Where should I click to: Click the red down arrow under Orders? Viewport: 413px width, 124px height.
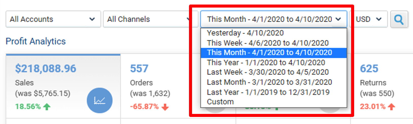(165, 107)
